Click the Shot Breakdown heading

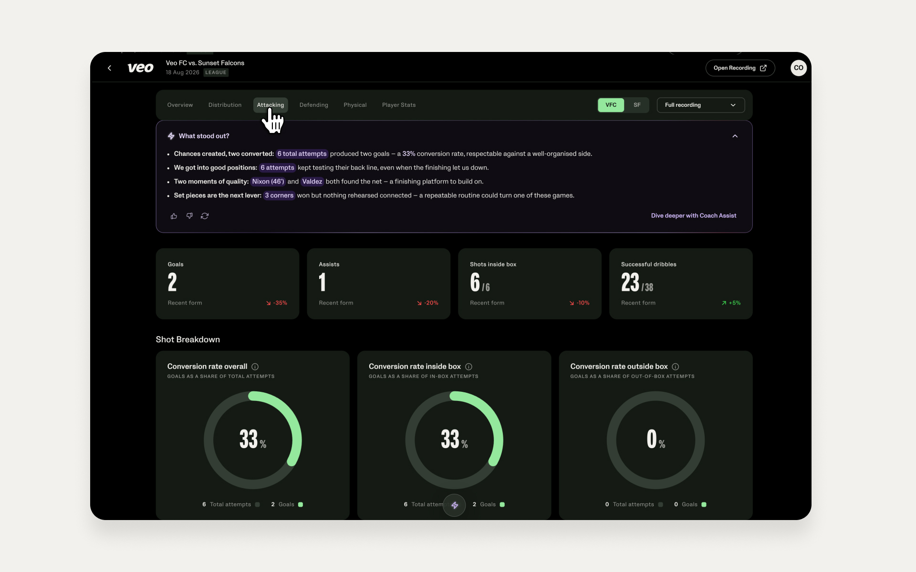pyautogui.click(x=187, y=339)
